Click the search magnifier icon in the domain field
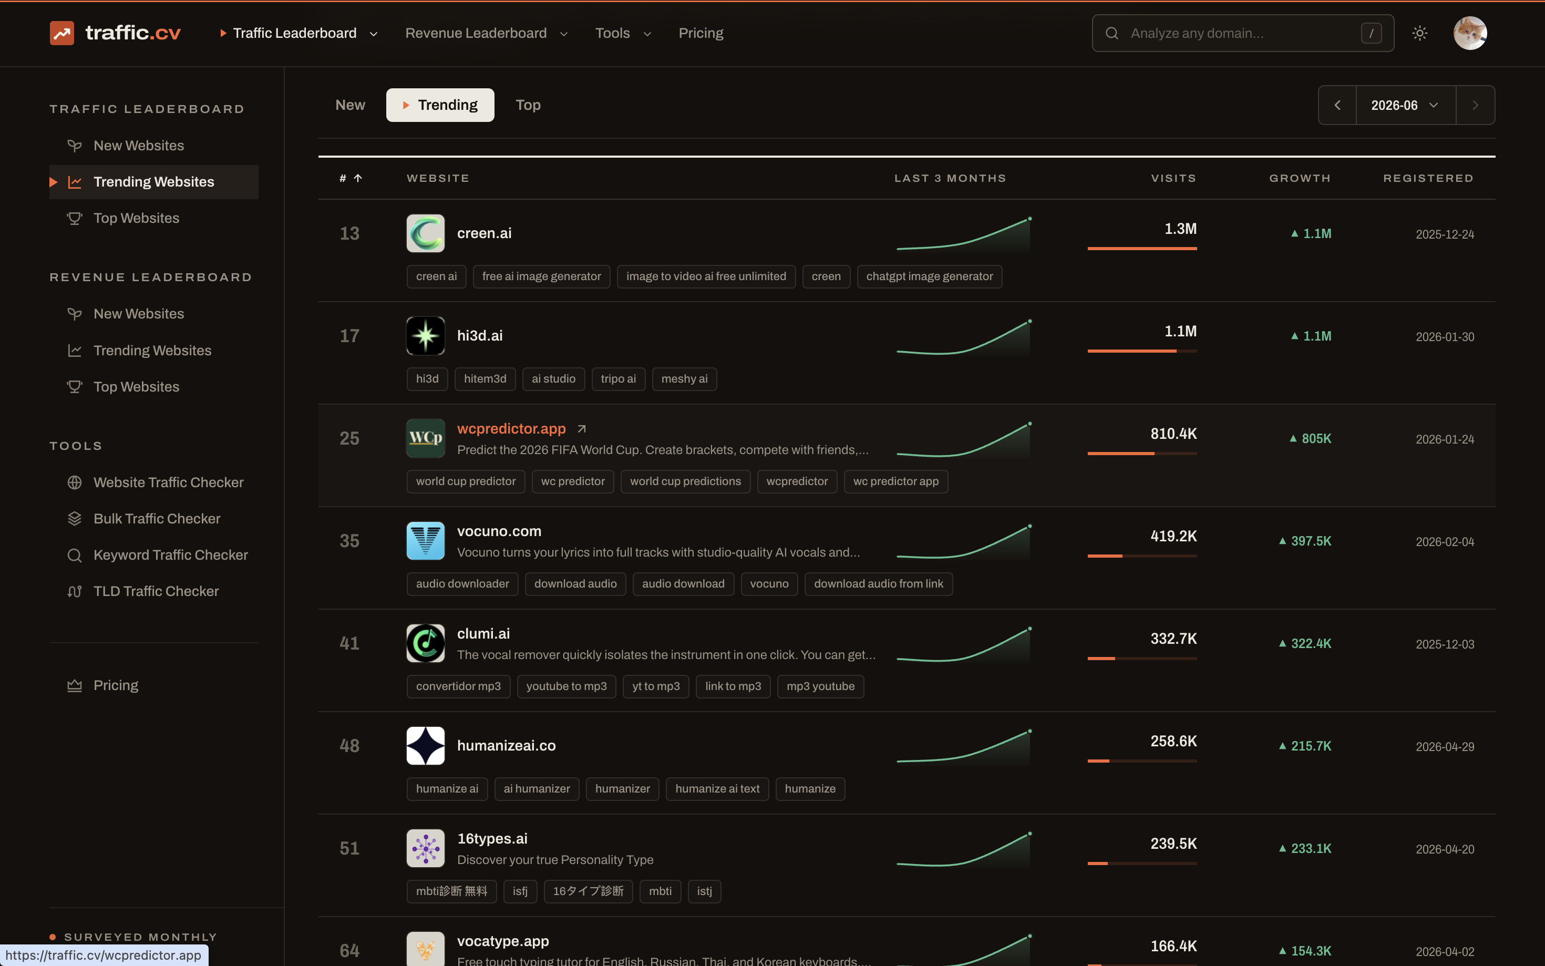The width and height of the screenshot is (1545, 966). [x=1112, y=33]
